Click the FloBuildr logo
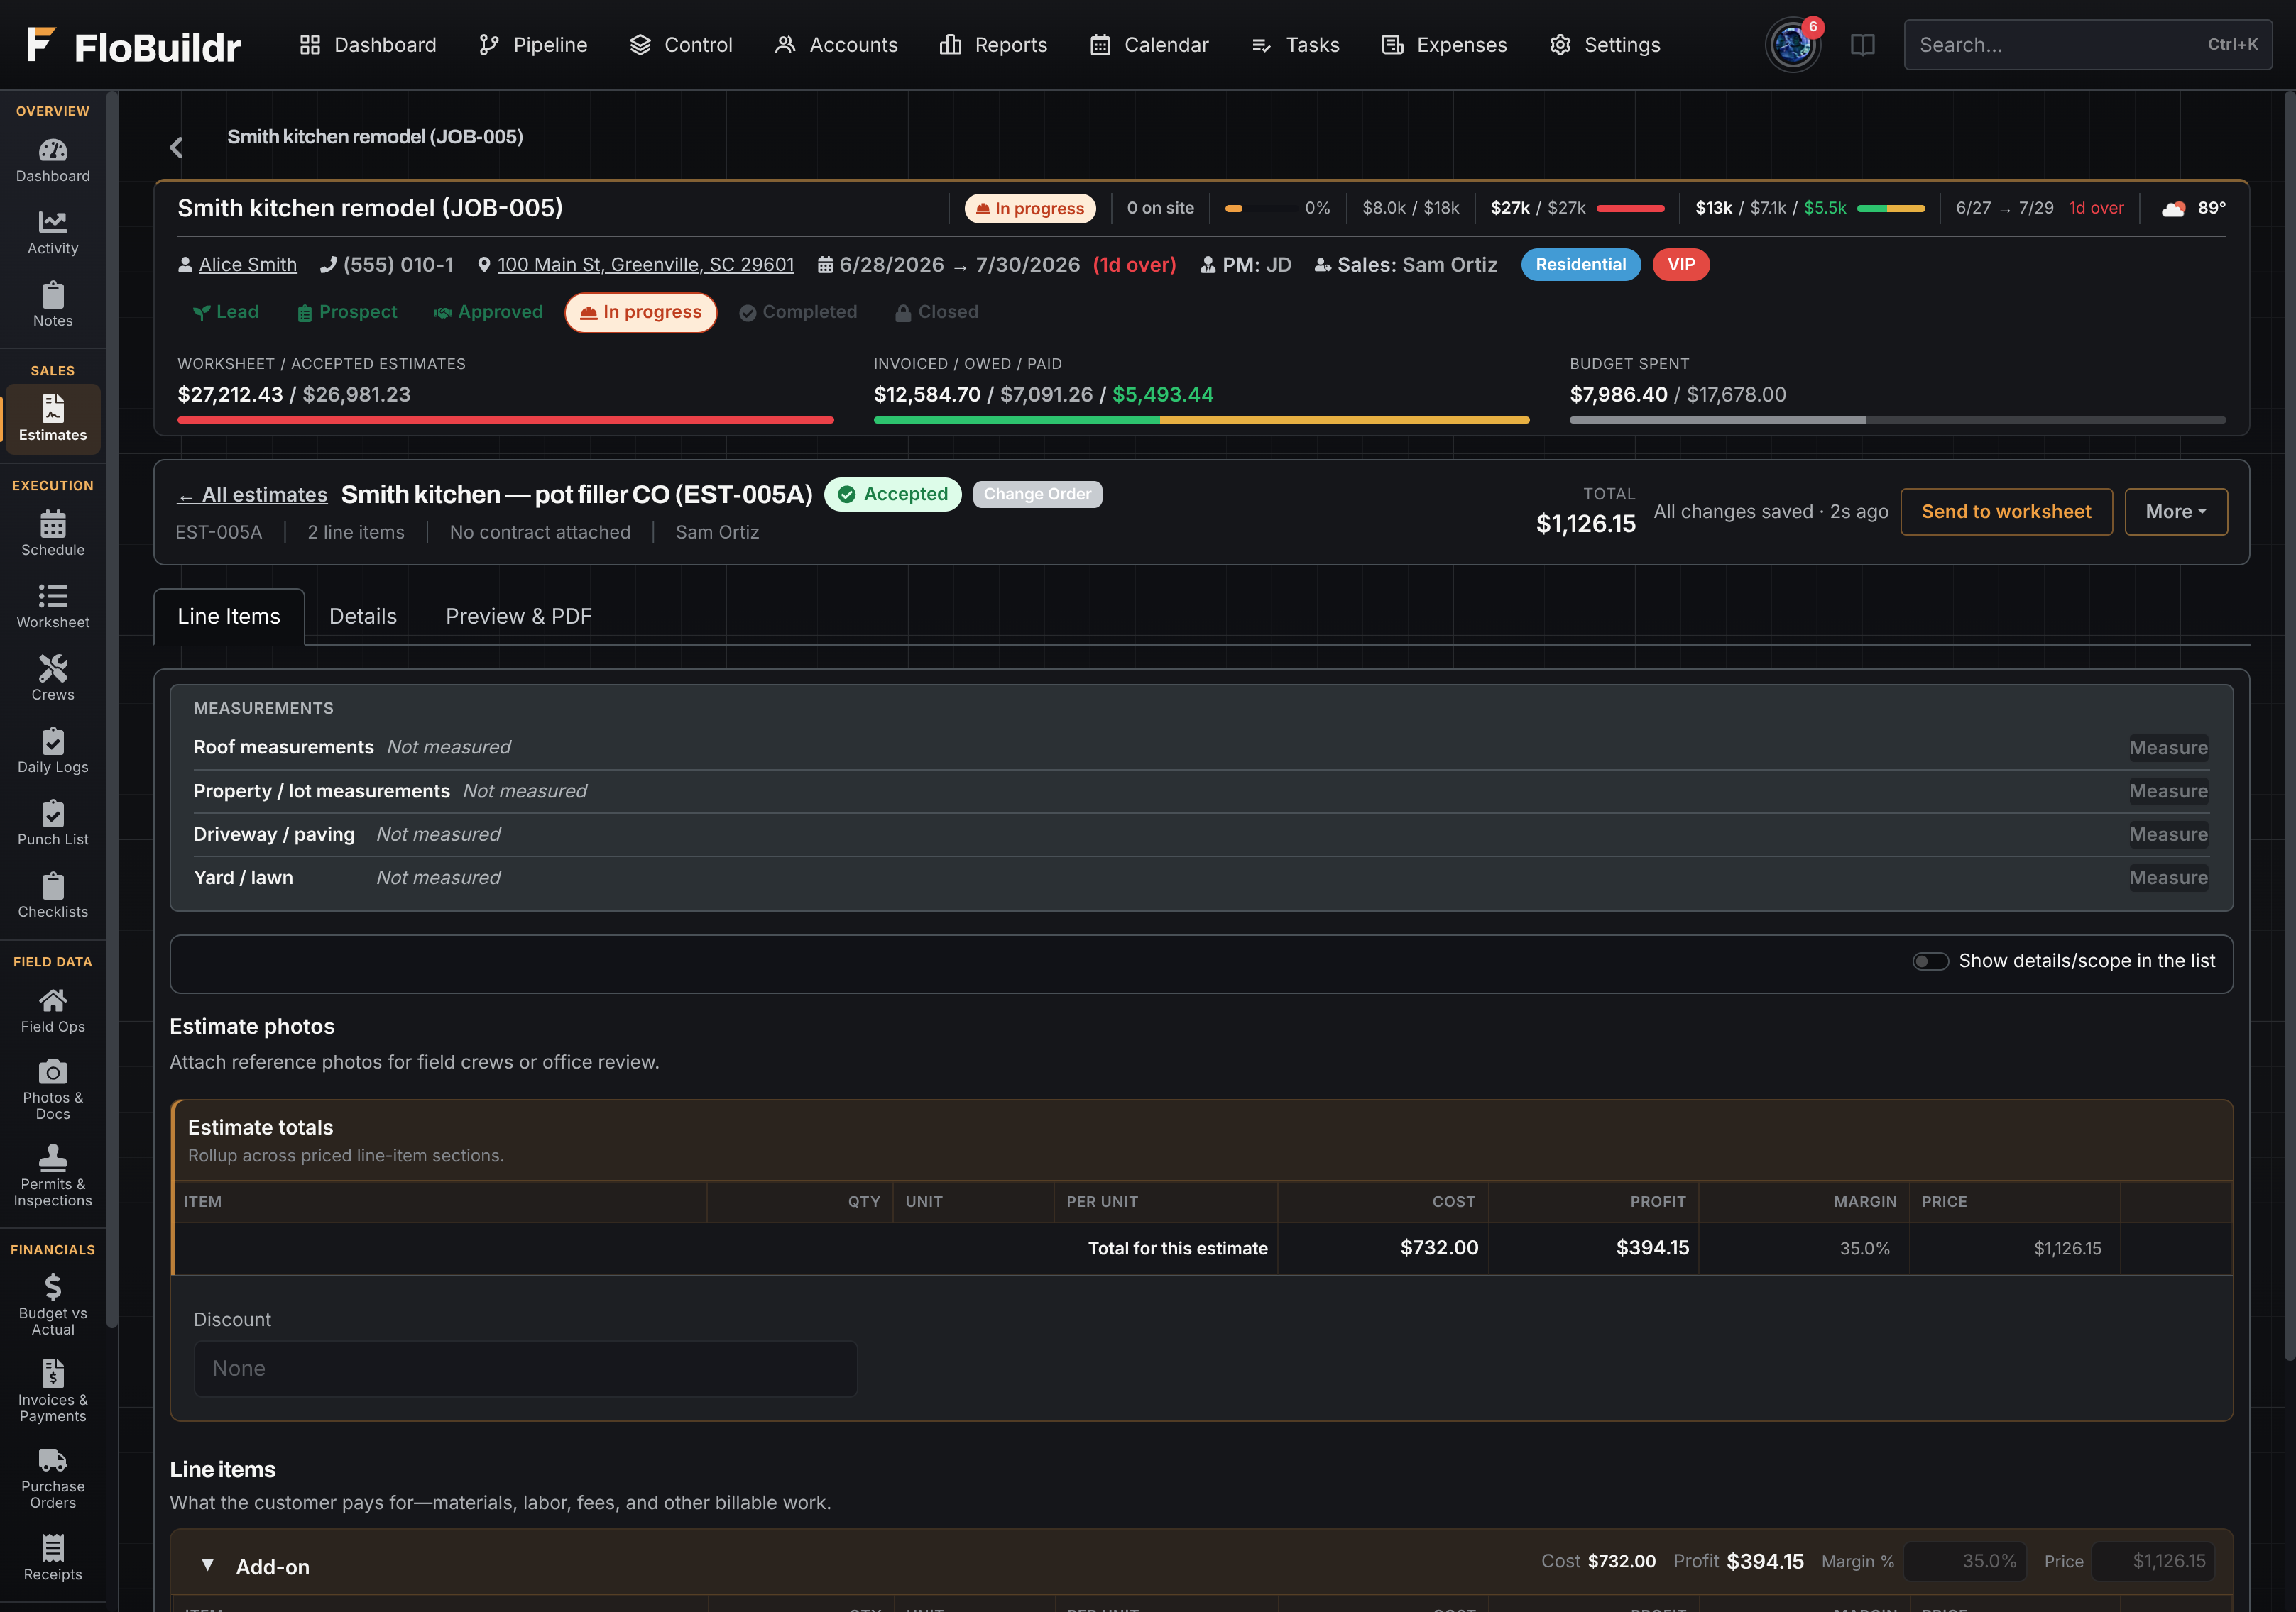The height and width of the screenshot is (1612, 2296). (133, 45)
